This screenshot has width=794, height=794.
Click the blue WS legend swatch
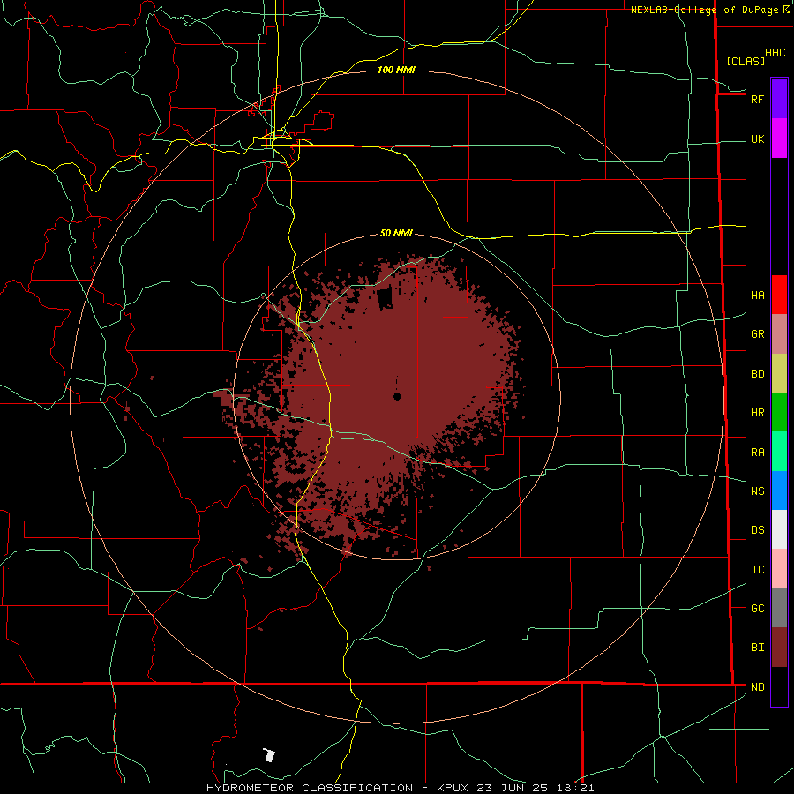[x=779, y=491]
